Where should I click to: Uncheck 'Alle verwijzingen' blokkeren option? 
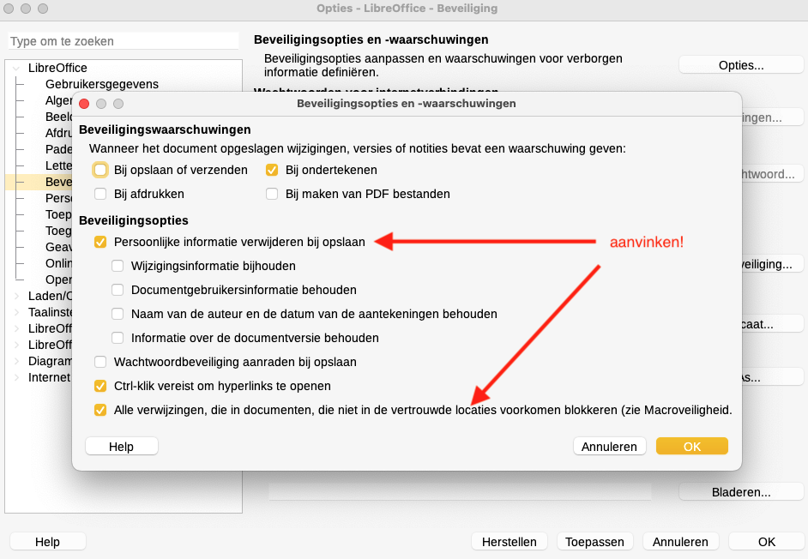pyautogui.click(x=101, y=410)
